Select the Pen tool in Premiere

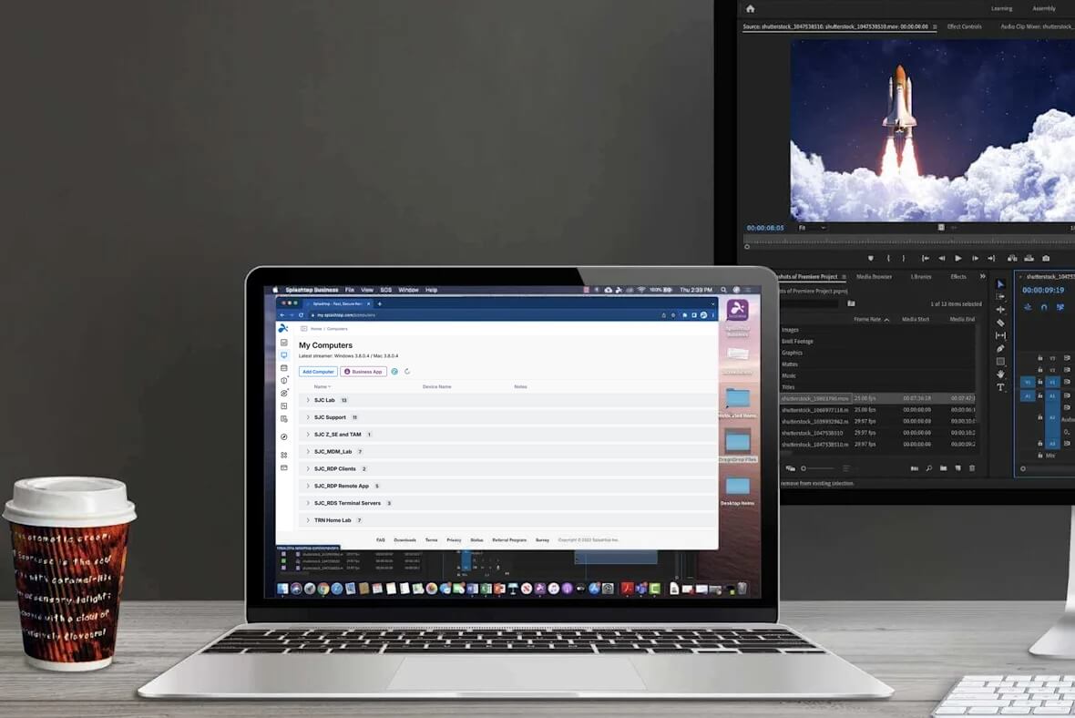coord(1000,348)
